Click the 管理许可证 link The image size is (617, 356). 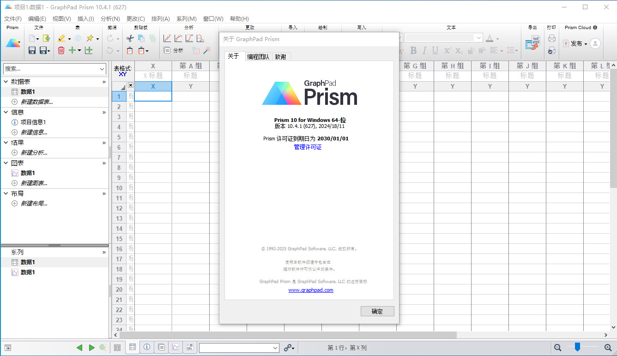(x=308, y=147)
